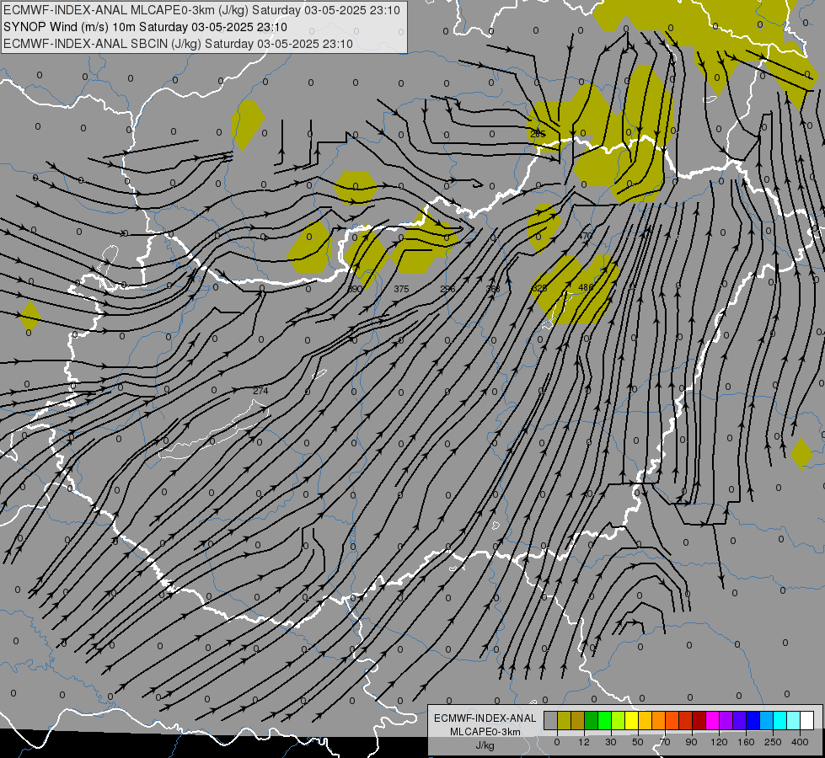The width and height of the screenshot is (825, 758).
Task: Click the legend scale value 250
Action: click(x=773, y=742)
